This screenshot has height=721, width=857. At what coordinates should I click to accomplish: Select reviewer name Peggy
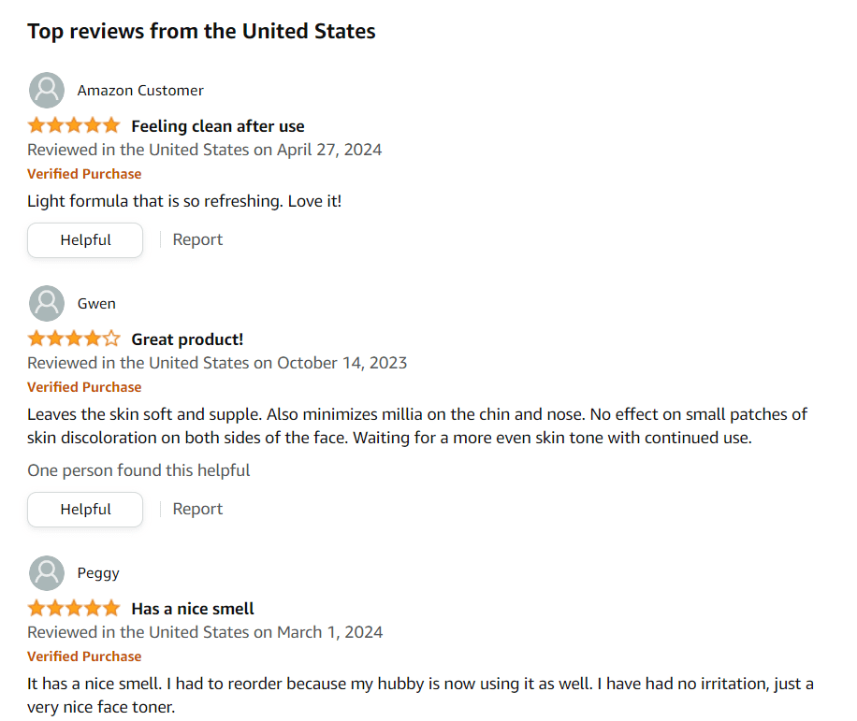click(x=98, y=573)
